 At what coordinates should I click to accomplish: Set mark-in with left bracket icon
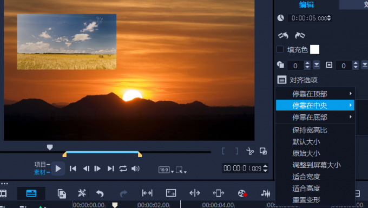[x=224, y=151]
